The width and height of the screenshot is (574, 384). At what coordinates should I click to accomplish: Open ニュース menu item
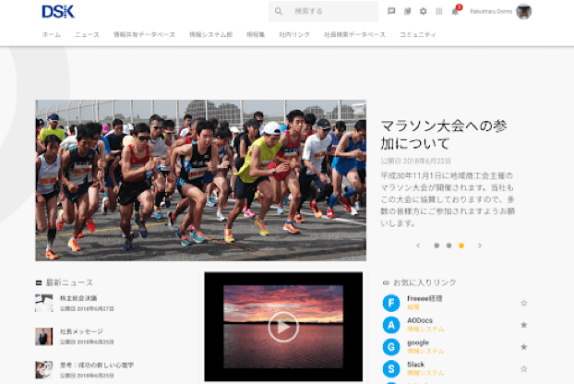(87, 34)
